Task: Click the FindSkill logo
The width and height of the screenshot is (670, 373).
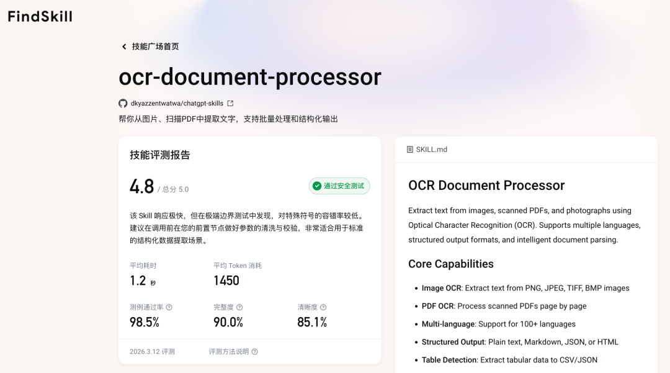Action: coord(40,17)
